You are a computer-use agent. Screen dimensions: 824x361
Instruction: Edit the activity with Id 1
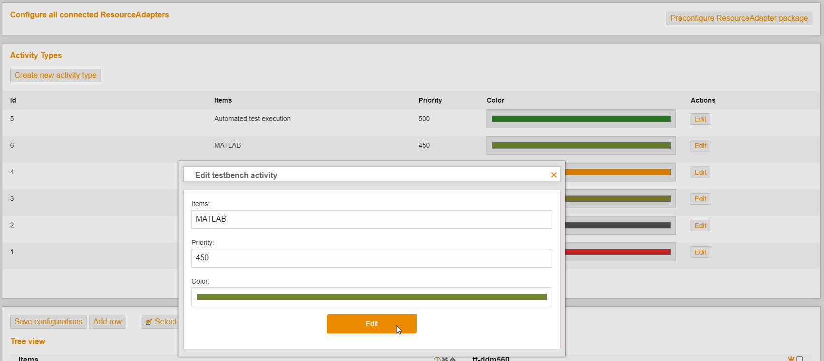[x=700, y=252]
